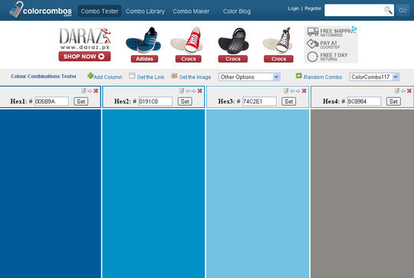This screenshot has width=414, height=278.
Task: Click the Add Column link
Action: (x=108, y=77)
